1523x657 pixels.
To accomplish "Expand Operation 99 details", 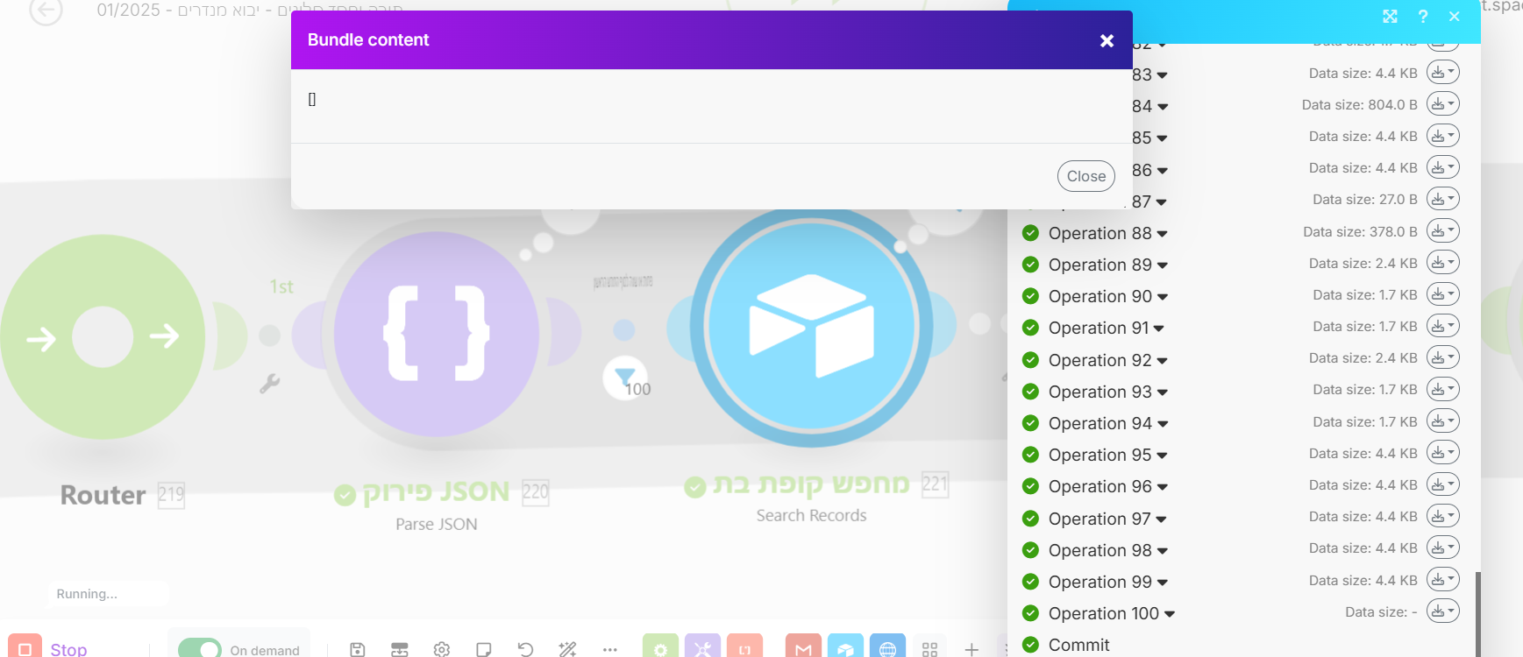I will point(1108,582).
